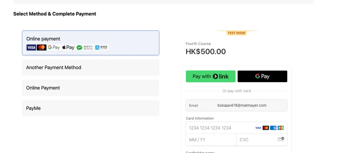Click the Mastercard icon in card number field
The image size is (346, 153).
coord(266,128)
